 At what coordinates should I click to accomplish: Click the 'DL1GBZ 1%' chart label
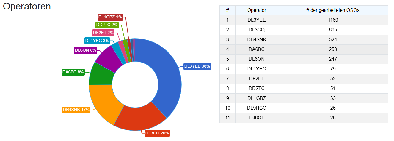tap(110, 17)
